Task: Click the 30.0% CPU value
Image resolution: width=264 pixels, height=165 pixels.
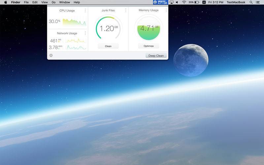Action: coord(54,21)
